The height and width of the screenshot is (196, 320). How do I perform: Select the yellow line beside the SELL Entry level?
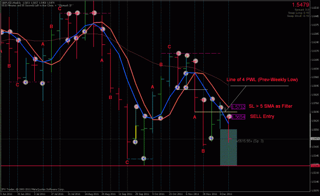[x=216, y=112]
